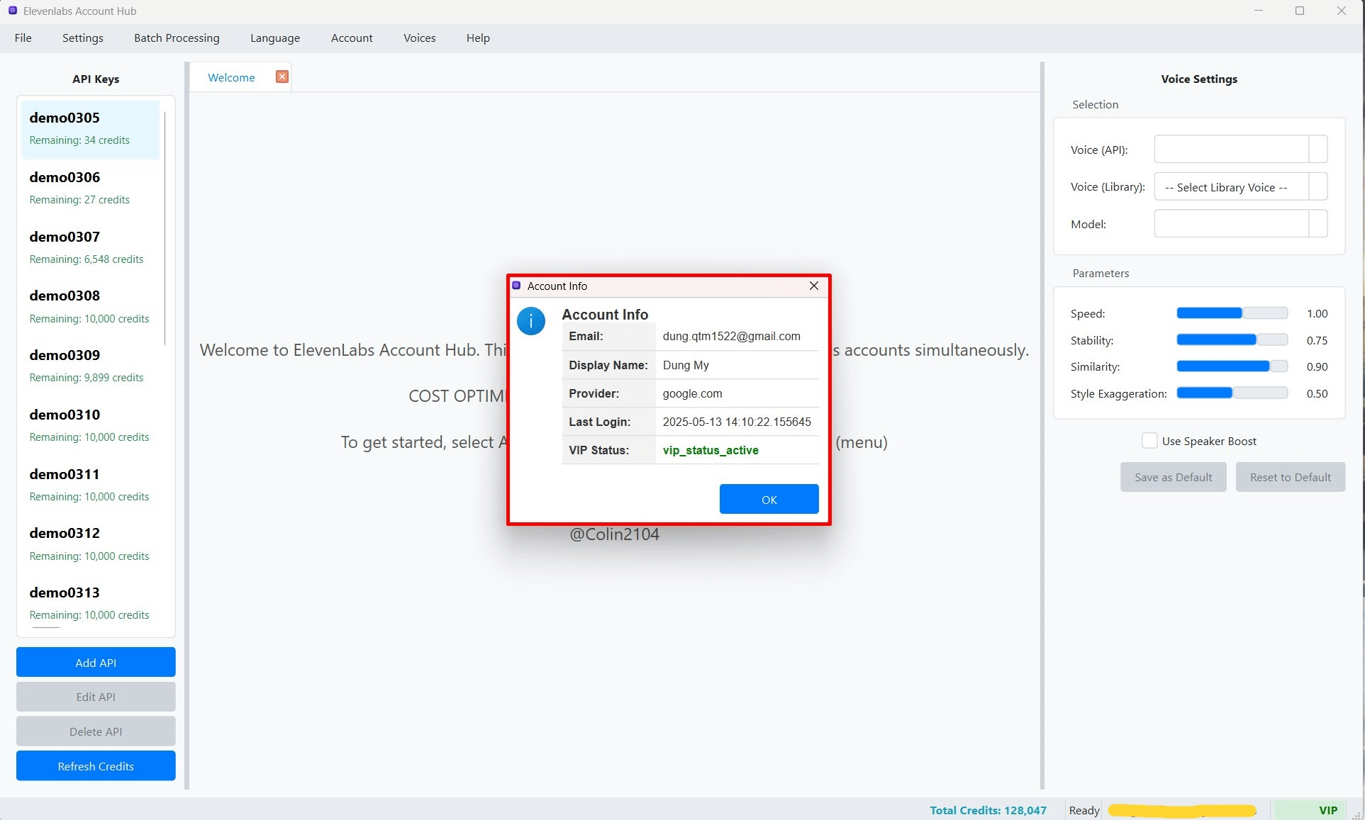Close the Account Info dialog with X
This screenshot has width=1365, height=820.
coord(814,286)
